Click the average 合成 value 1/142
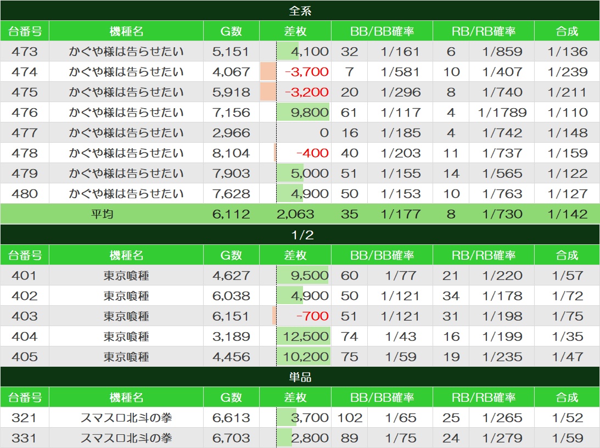The width and height of the screenshot is (600, 448). (x=567, y=214)
